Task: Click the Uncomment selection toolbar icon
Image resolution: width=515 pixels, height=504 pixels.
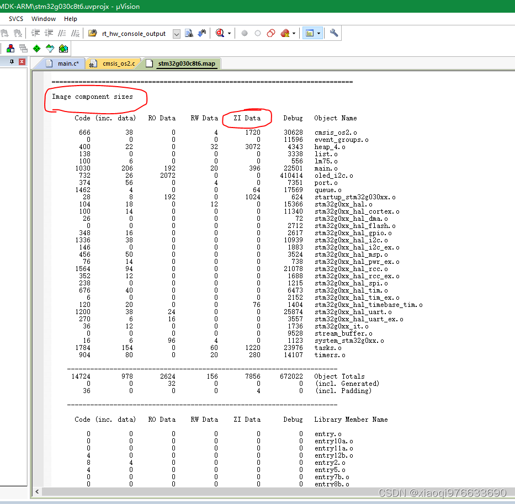Action: [75, 33]
